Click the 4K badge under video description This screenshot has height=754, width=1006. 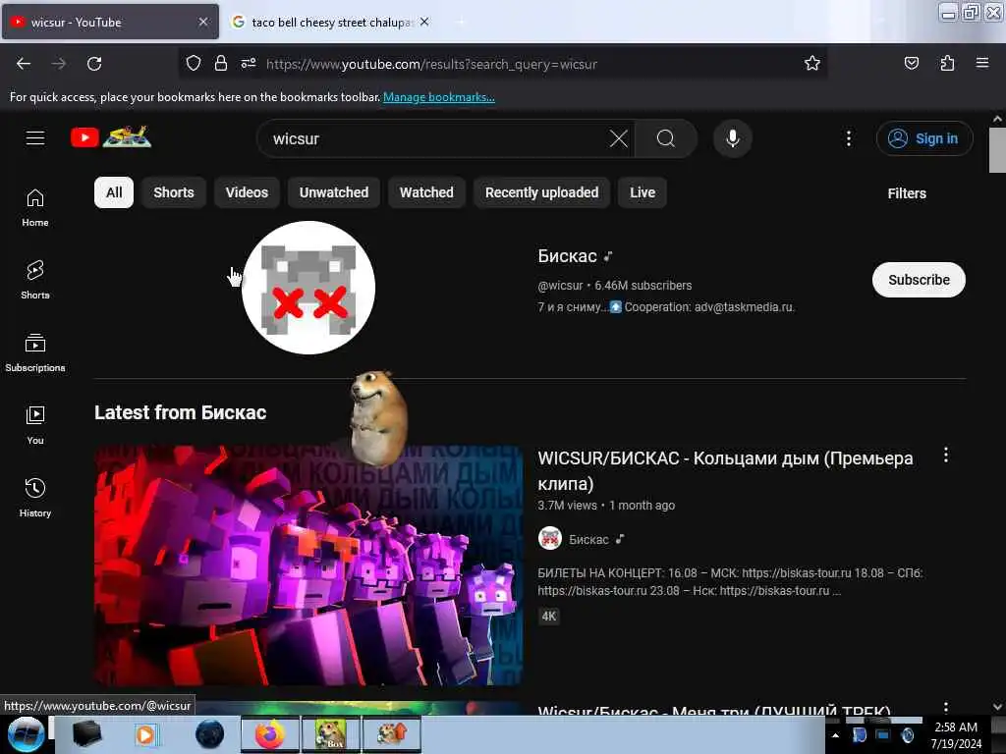(548, 617)
